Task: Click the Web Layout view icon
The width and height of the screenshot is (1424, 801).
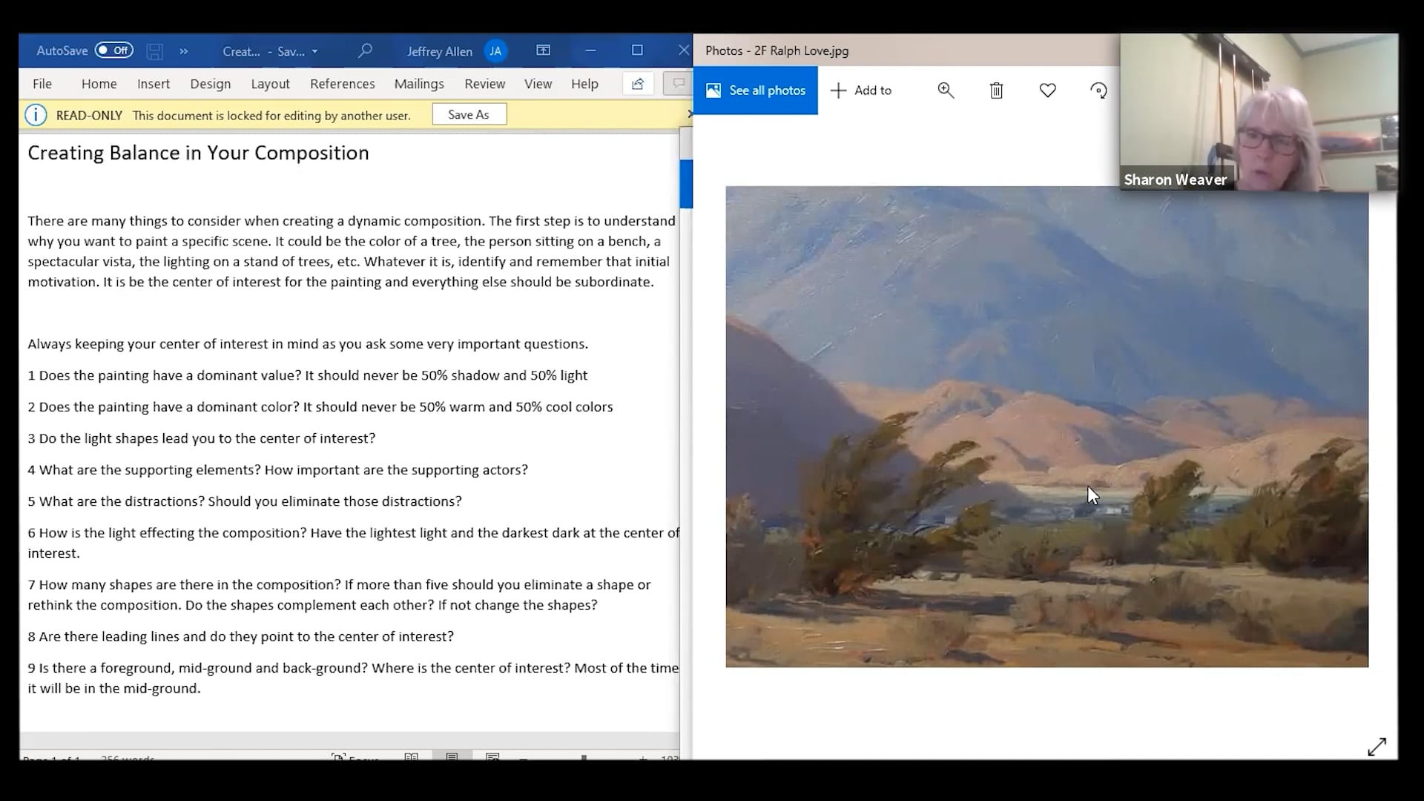Action: 492,756
